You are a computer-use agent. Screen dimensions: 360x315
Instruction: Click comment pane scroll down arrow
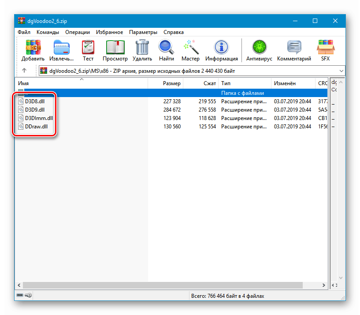(341, 278)
